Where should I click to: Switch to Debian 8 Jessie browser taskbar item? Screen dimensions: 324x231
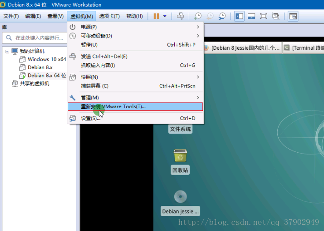pyautogui.click(x=243, y=48)
